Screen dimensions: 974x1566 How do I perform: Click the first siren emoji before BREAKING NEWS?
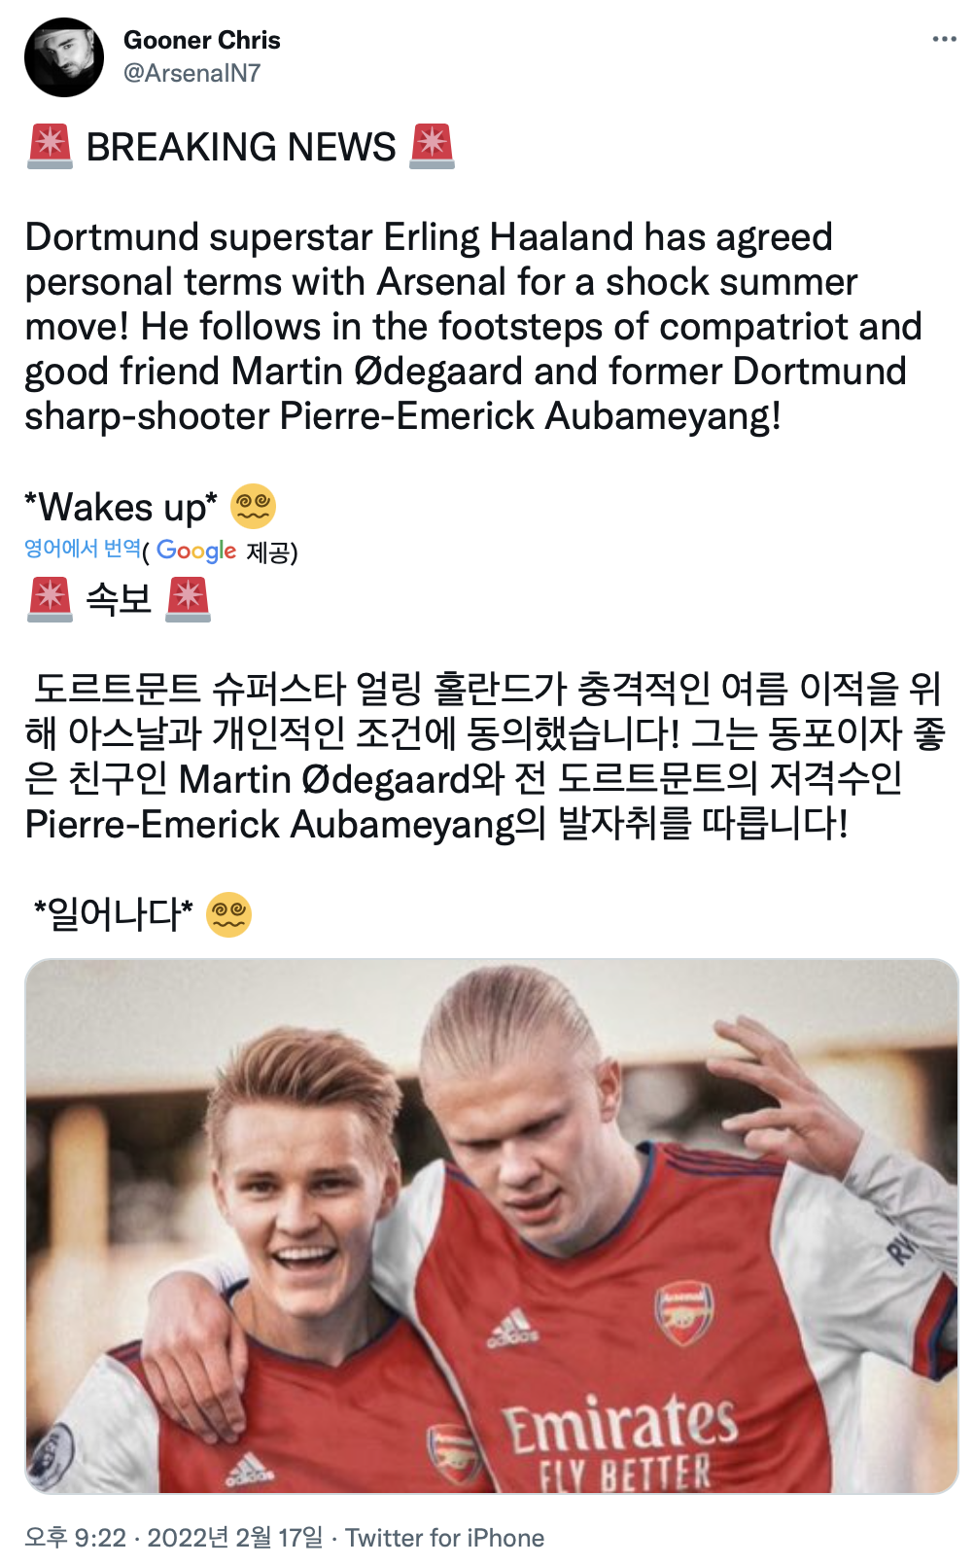coord(50,147)
